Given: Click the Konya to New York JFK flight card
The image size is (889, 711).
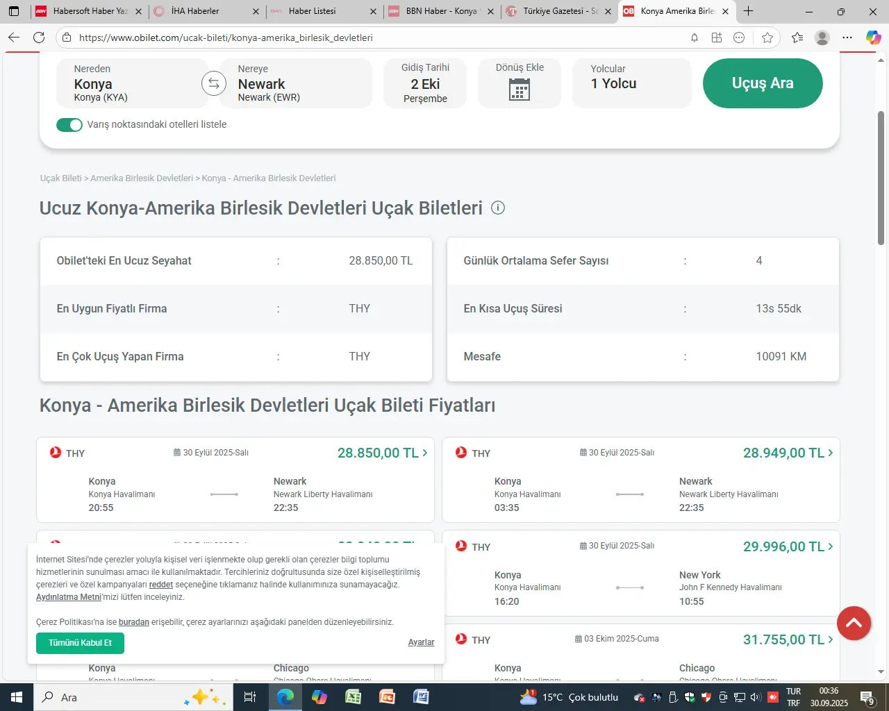Looking at the screenshot, I should tap(640, 574).
